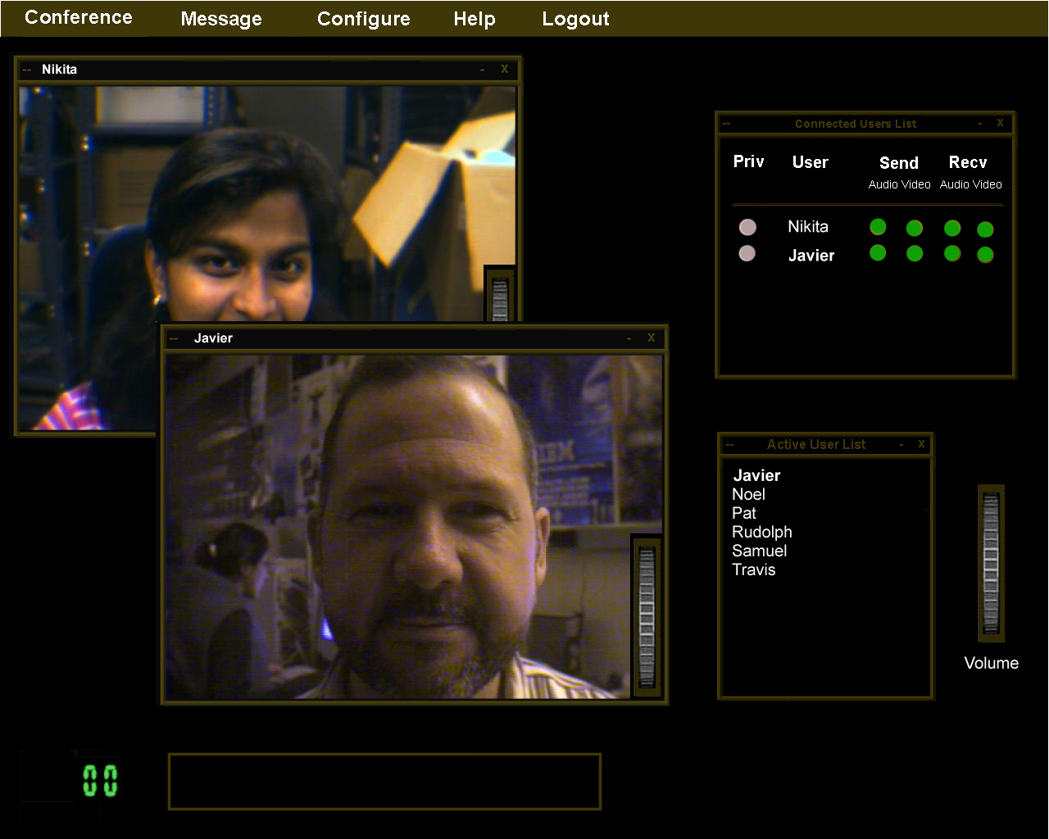
Task: Toggle Javier's Recv Video indicator
Action: pos(986,256)
